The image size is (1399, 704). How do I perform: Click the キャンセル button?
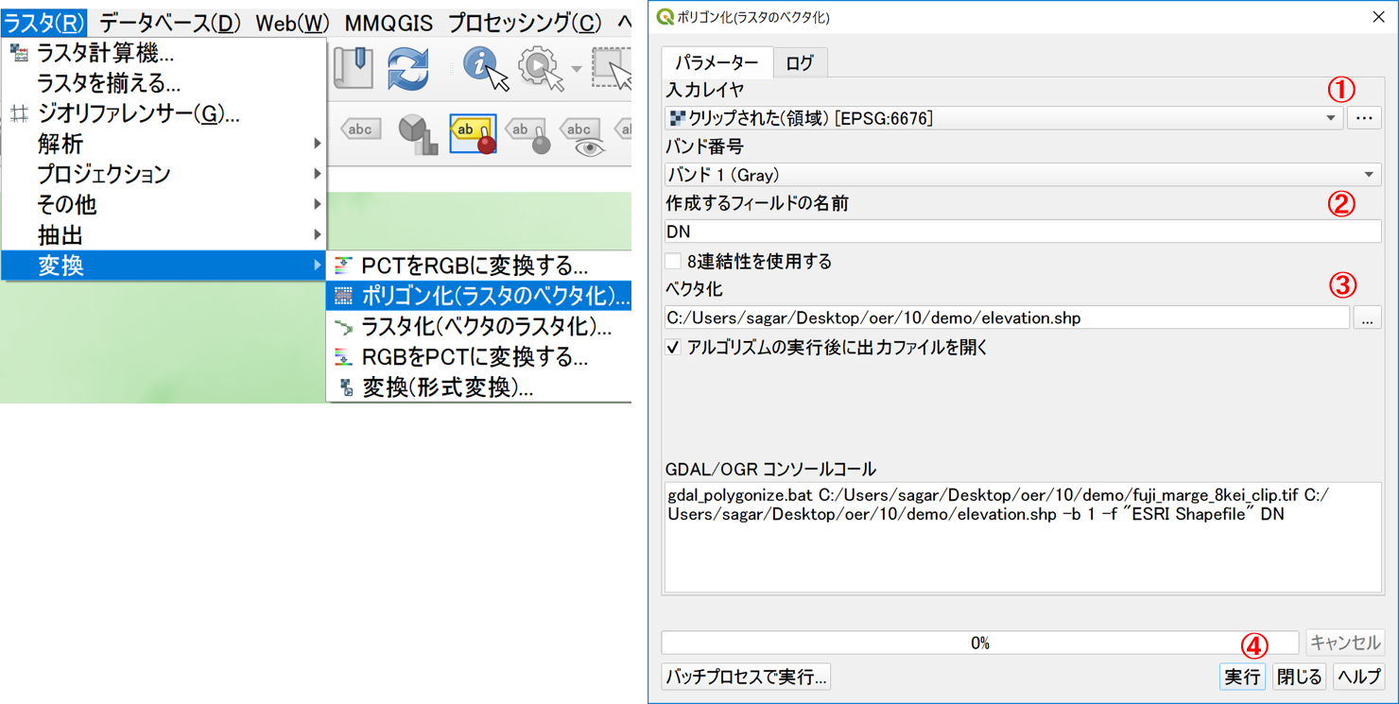click(1345, 643)
